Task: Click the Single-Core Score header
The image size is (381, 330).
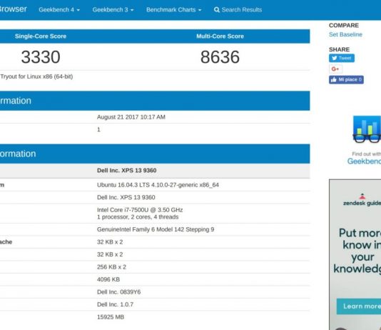Action: click(41, 36)
